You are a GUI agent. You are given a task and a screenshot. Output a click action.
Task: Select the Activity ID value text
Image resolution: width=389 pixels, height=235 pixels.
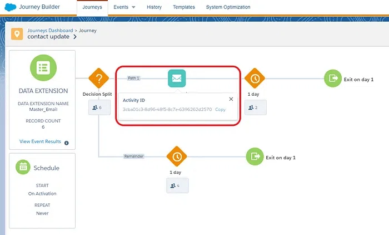(167, 109)
